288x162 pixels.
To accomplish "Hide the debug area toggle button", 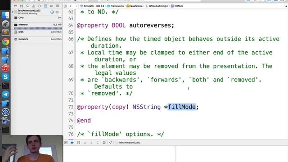I will [x=66, y=143].
